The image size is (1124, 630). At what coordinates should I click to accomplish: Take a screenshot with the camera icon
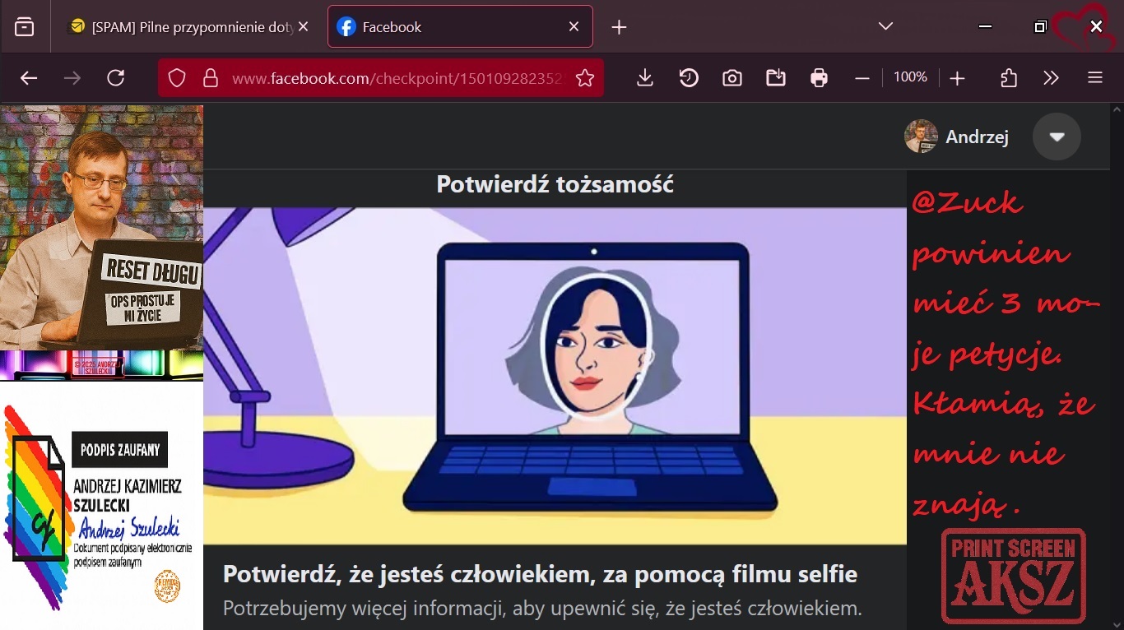pos(732,78)
